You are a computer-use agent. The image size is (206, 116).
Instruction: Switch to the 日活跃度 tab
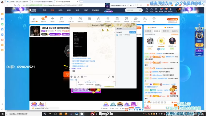pos(148,31)
